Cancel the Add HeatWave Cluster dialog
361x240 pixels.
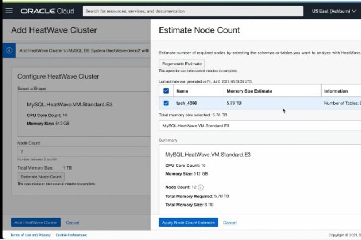click(73, 223)
